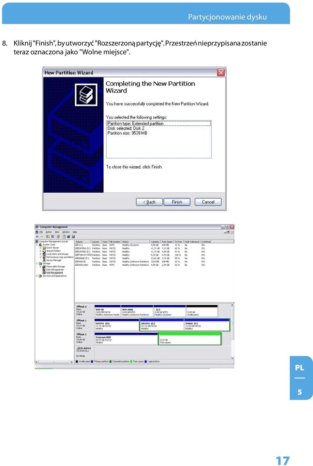313x466 pixels.
Task: Expand the Shared Folders node
Action: click(x=40, y=251)
